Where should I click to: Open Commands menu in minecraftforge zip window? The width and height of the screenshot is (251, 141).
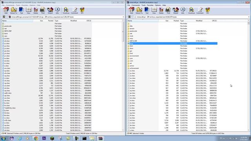click(10, 5)
